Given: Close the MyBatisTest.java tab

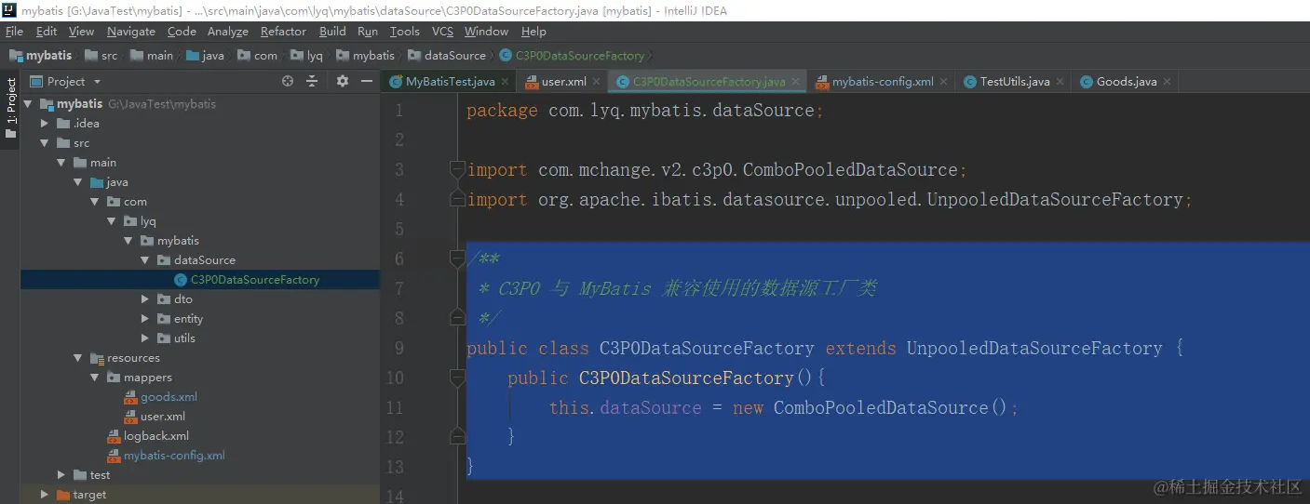Looking at the screenshot, I should click(x=505, y=82).
